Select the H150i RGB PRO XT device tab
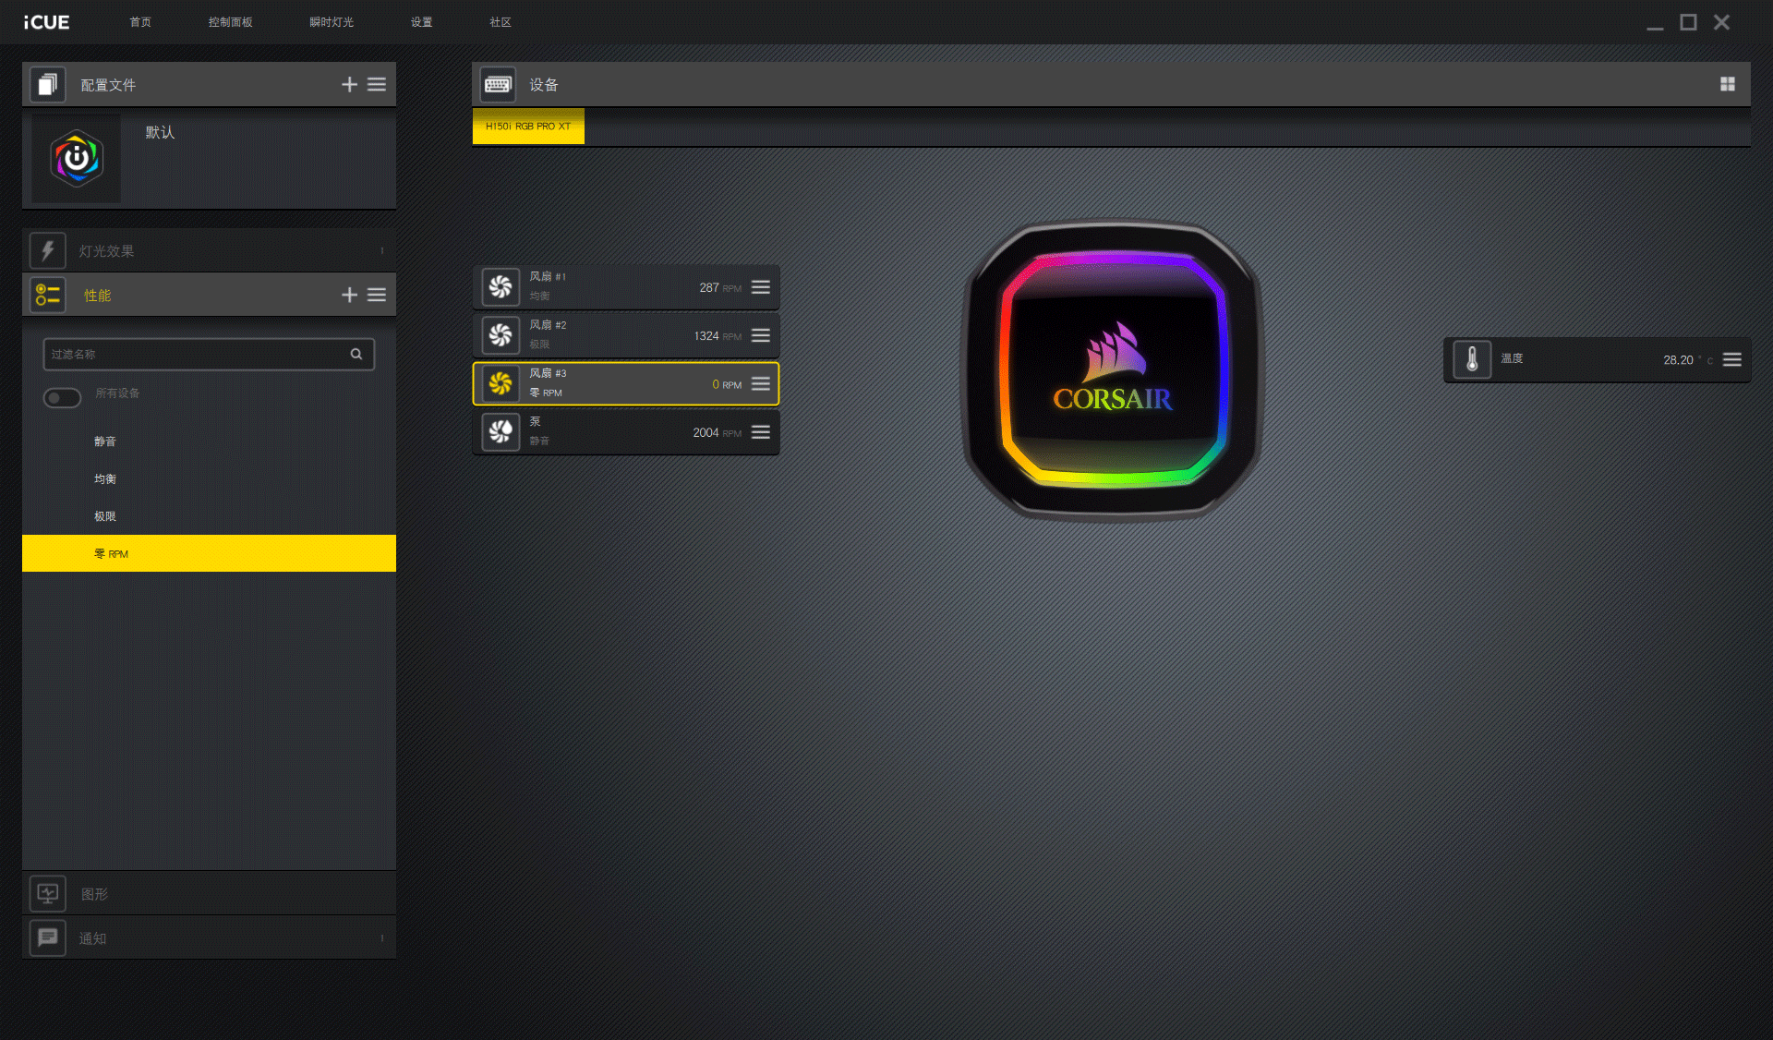 point(528,127)
